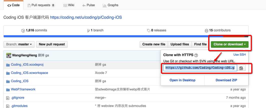Click the Find file button
The height and width of the screenshot is (108, 266).
point(200,44)
